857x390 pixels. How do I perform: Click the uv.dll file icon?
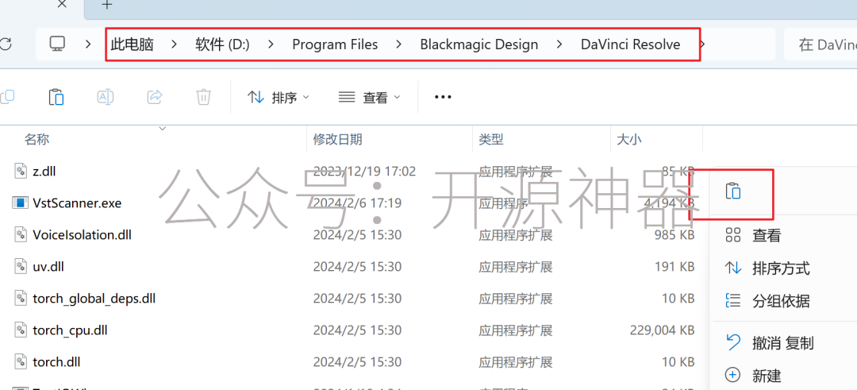20,266
